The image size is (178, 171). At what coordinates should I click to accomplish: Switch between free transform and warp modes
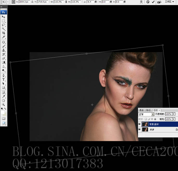click(141, 2)
